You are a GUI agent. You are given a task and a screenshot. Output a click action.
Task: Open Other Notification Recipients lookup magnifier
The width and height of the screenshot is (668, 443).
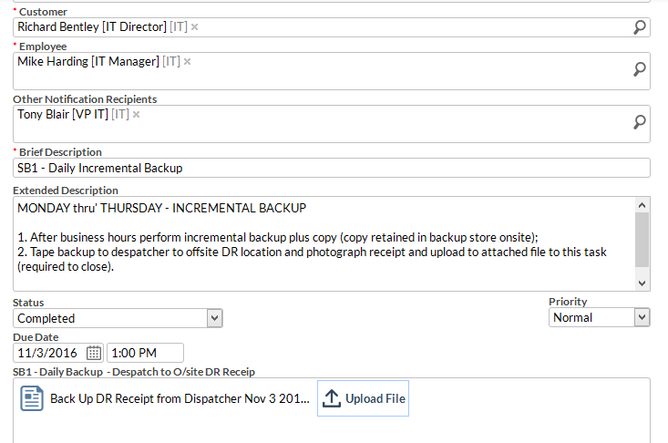click(x=640, y=122)
